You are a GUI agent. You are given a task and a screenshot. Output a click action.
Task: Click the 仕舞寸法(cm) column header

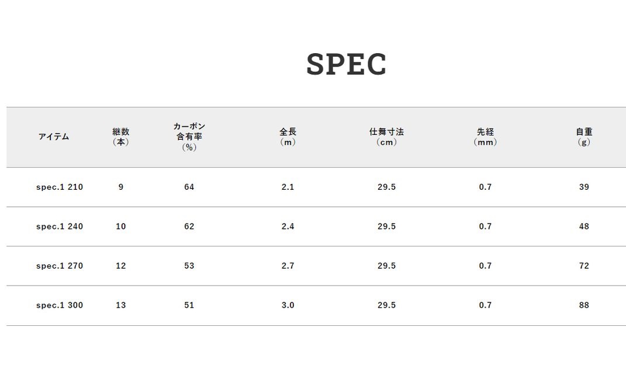click(386, 137)
